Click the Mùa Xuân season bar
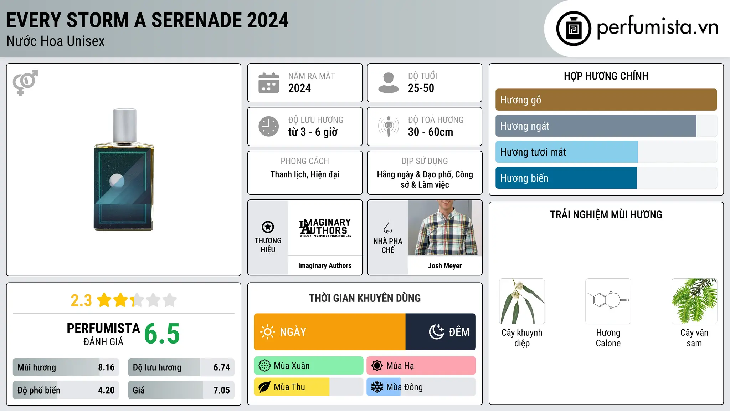 309,366
